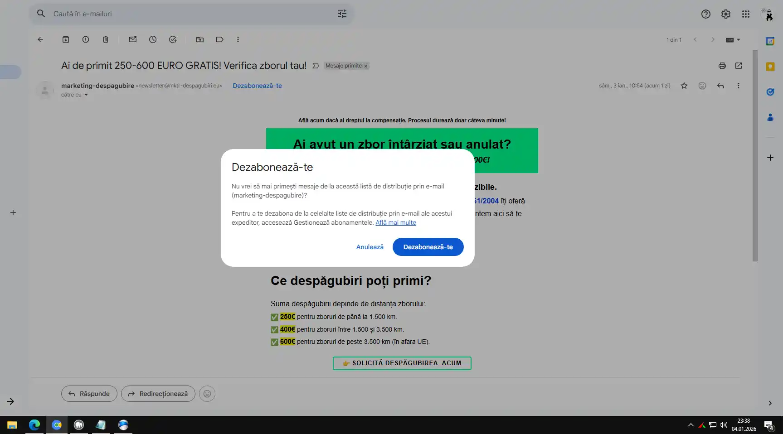
Task: Toggle the importance marker beside subject
Action: [x=316, y=66]
